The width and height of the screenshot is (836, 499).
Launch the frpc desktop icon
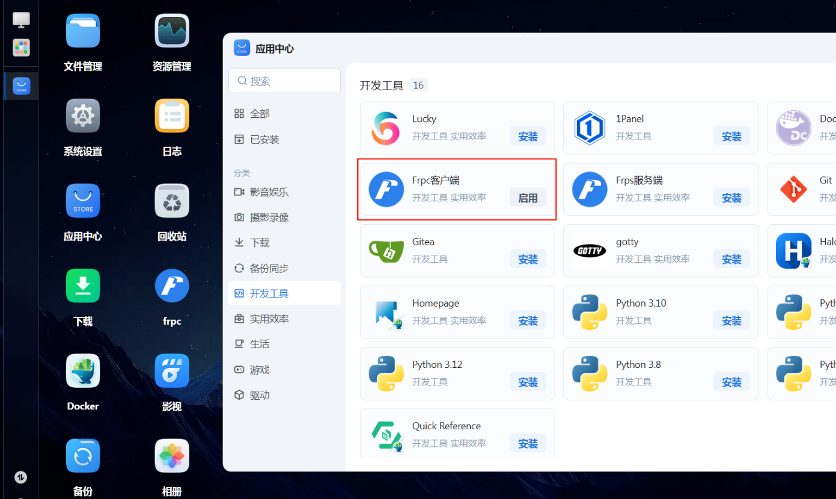coord(172,286)
